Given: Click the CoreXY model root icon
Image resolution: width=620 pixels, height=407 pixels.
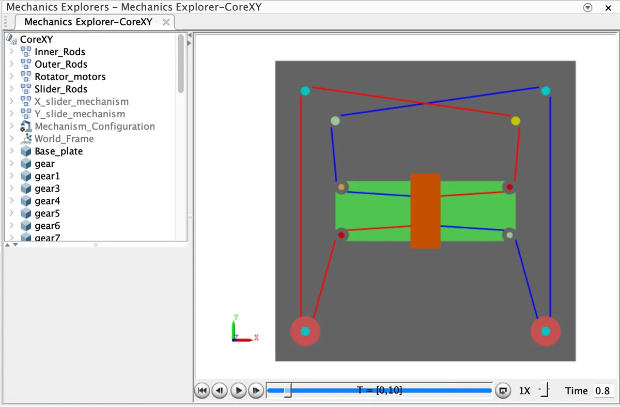Looking at the screenshot, I should [x=12, y=39].
